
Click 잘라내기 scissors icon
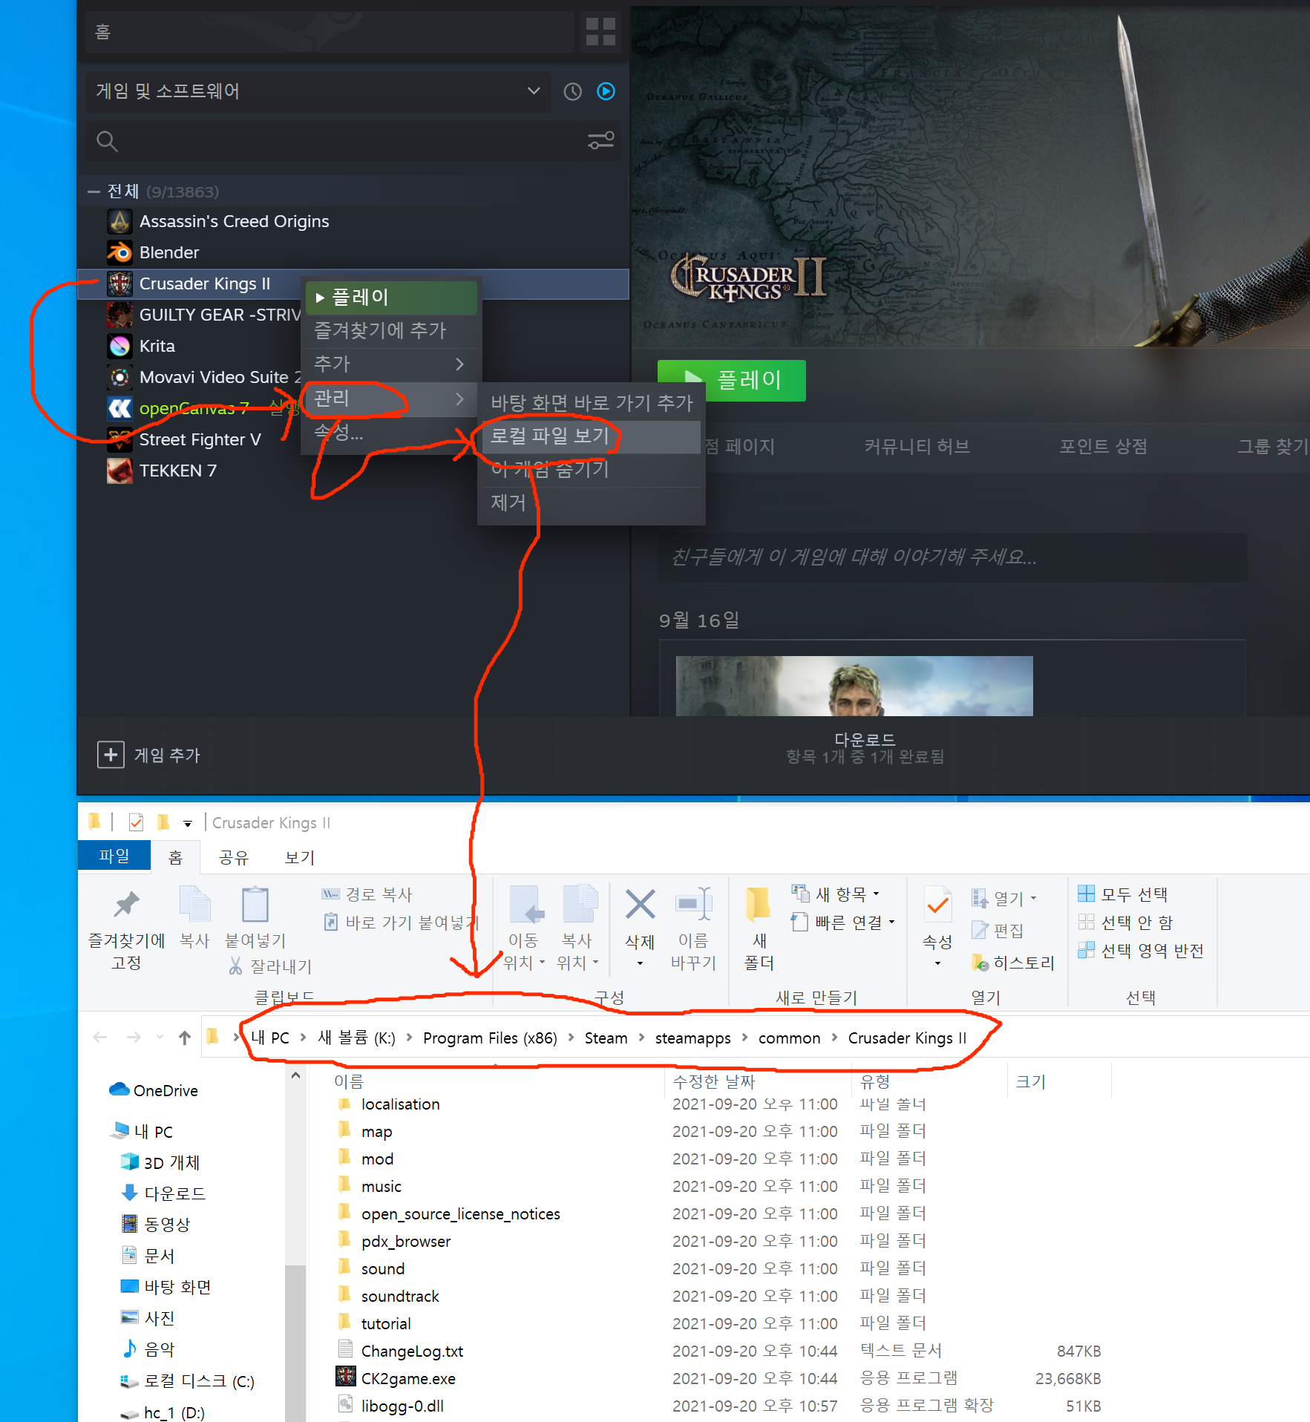pos(235,966)
